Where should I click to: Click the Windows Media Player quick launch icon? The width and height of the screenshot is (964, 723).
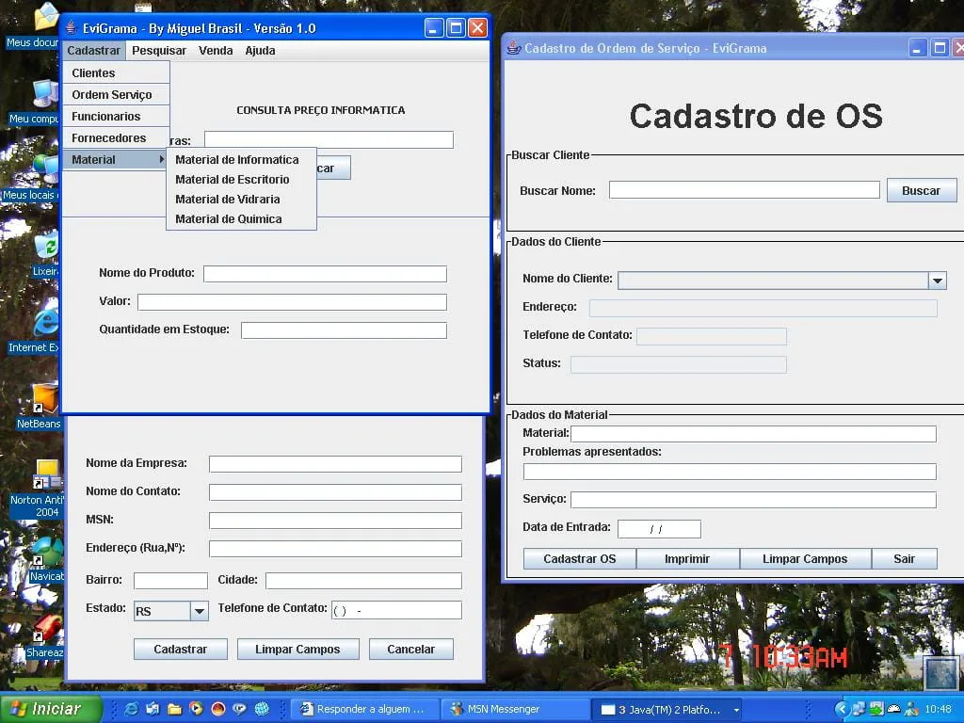(196, 709)
